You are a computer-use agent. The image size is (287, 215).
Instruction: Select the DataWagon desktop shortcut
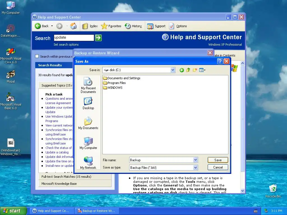[10, 31]
